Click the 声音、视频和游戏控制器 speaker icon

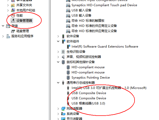pyautogui.click(x=63, y=57)
